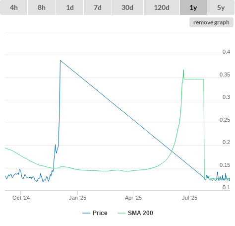
Task: Select the active 1y range tab
Action: coord(193,7)
